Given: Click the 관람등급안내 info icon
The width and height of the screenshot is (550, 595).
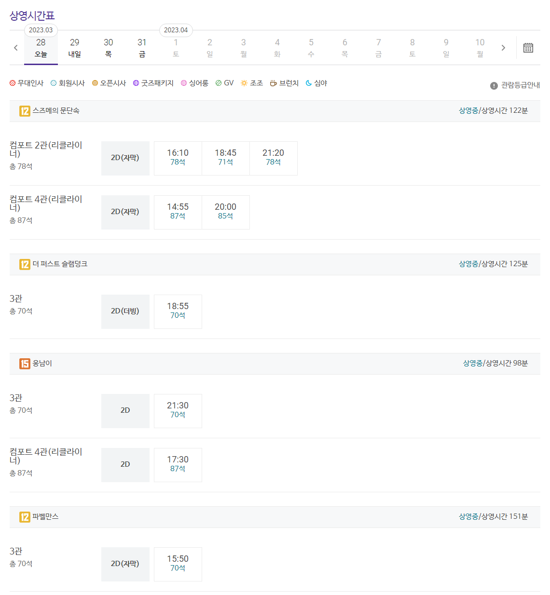Looking at the screenshot, I should (494, 85).
